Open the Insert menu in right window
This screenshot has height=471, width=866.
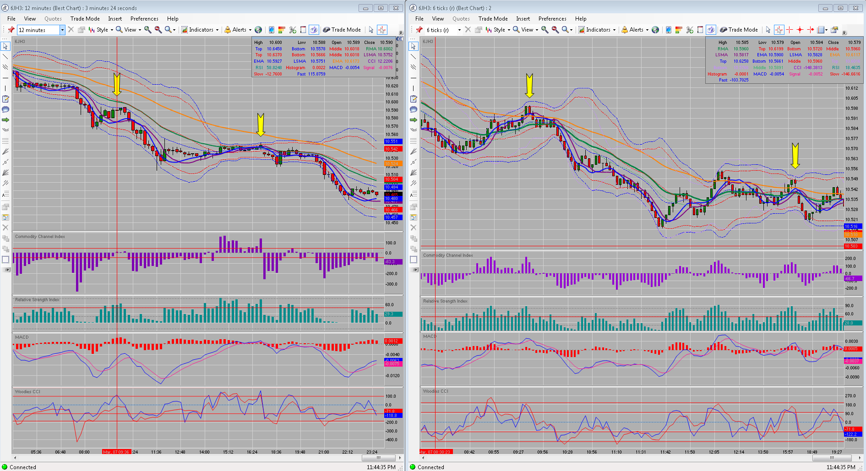pos(523,19)
